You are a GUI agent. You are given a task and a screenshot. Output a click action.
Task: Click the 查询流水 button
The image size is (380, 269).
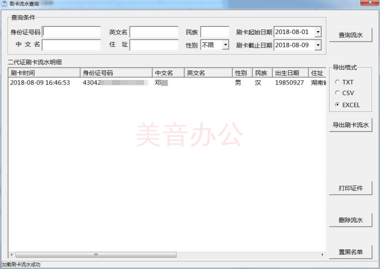[350, 35]
